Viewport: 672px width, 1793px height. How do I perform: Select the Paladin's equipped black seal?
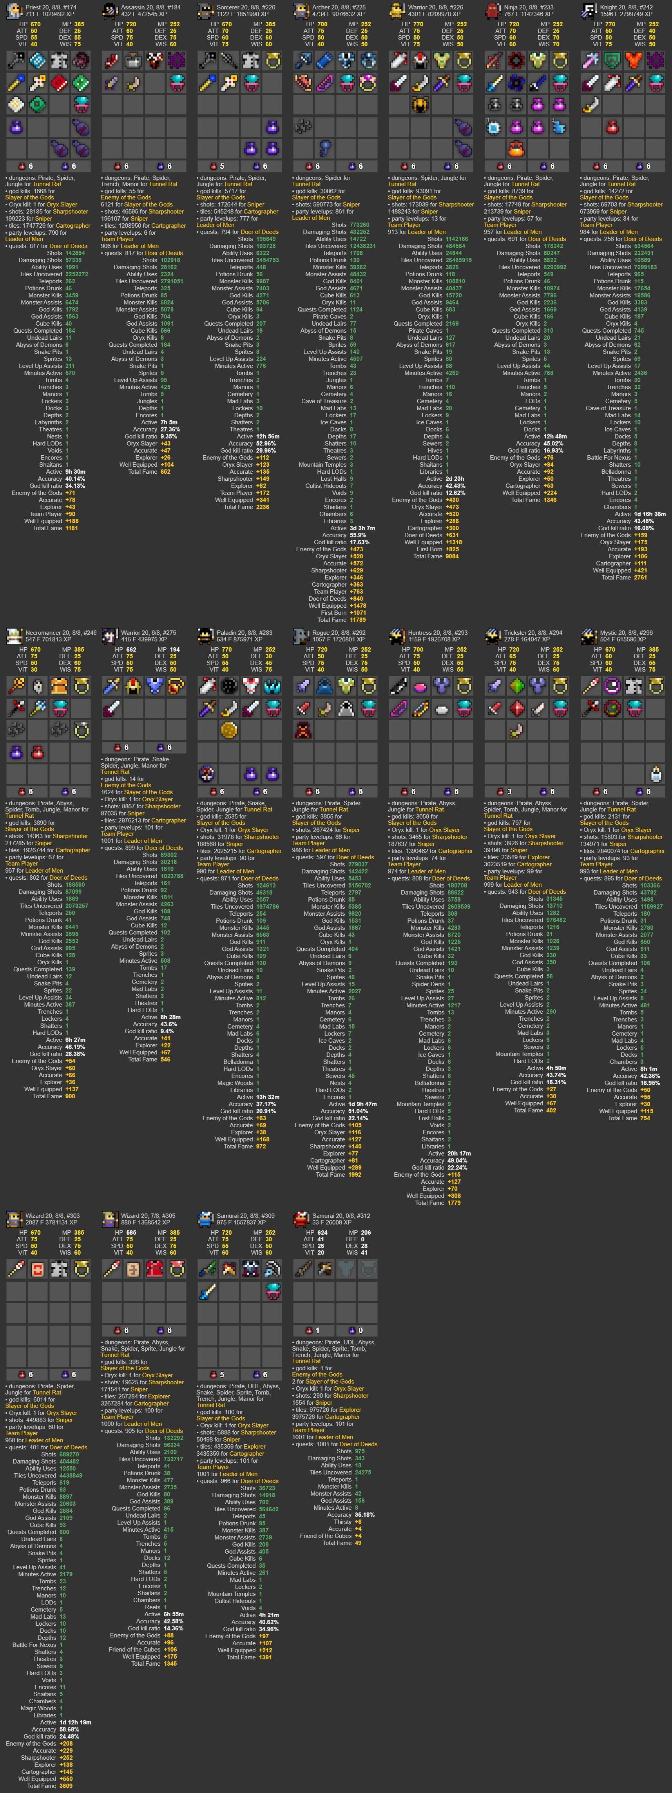pos(229,686)
